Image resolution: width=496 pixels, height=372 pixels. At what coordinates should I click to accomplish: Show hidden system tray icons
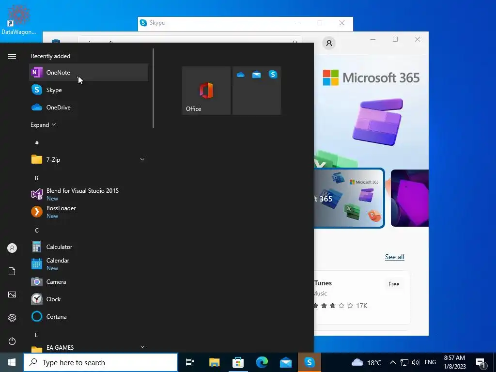392,362
